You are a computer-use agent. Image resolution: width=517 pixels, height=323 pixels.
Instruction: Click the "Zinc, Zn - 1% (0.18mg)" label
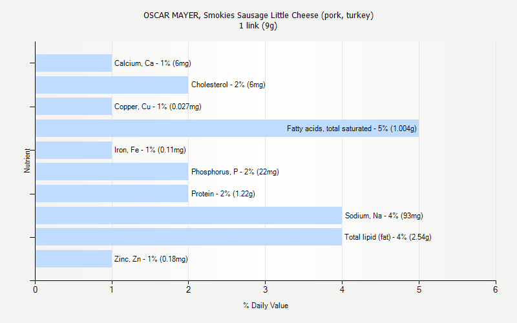coord(151,259)
